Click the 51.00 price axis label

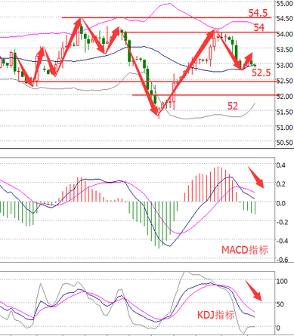pyautogui.click(x=285, y=128)
